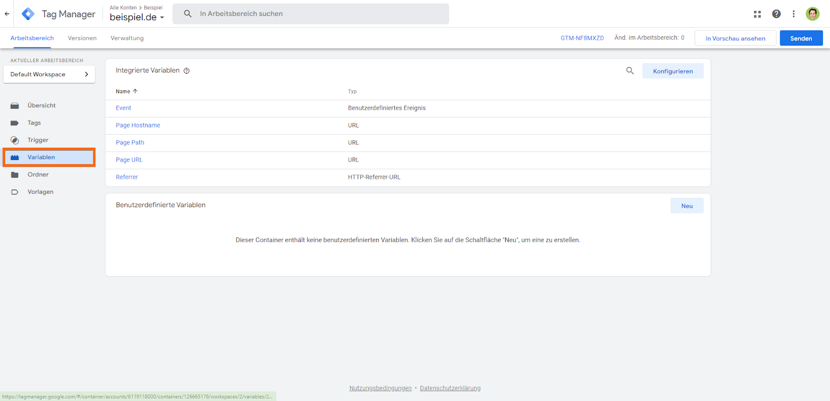This screenshot has width=830, height=401.
Task: Open the Trigger section
Action: pos(38,140)
